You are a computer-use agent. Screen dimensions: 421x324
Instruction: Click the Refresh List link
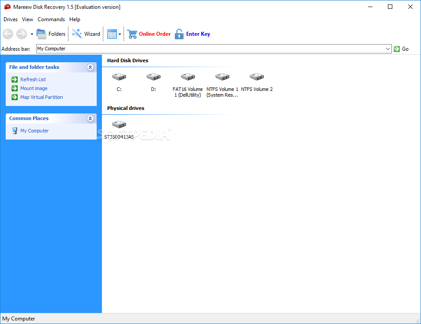point(33,79)
